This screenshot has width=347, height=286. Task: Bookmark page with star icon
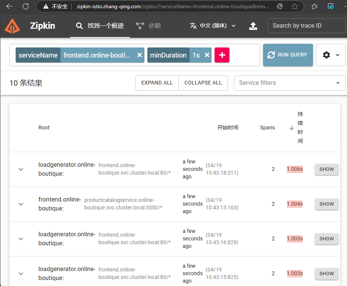[294, 6]
